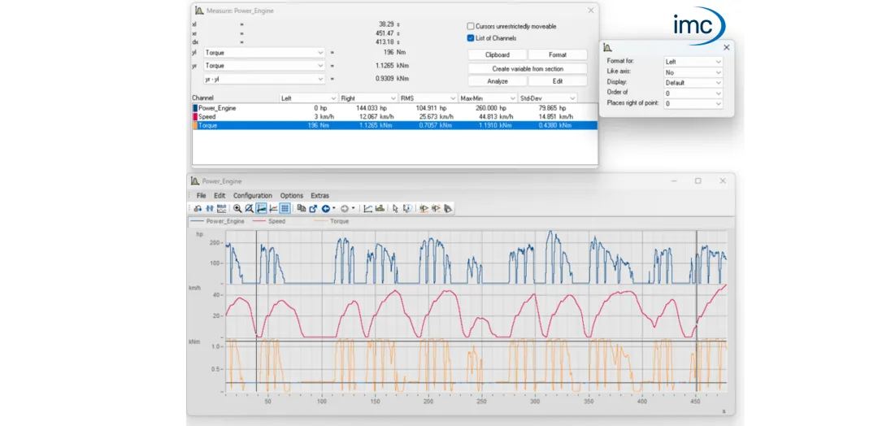Click the crossed-out magnifier unzoom icon
The height and width of the screenshot is (426, 878).
coord(250,209)
